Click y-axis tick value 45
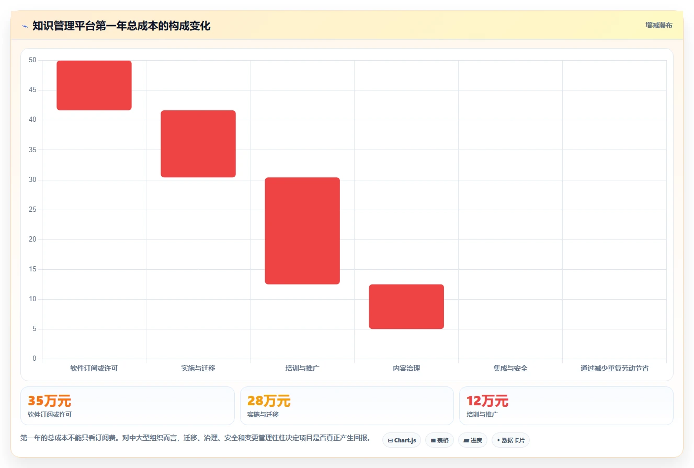 point(32,90)
